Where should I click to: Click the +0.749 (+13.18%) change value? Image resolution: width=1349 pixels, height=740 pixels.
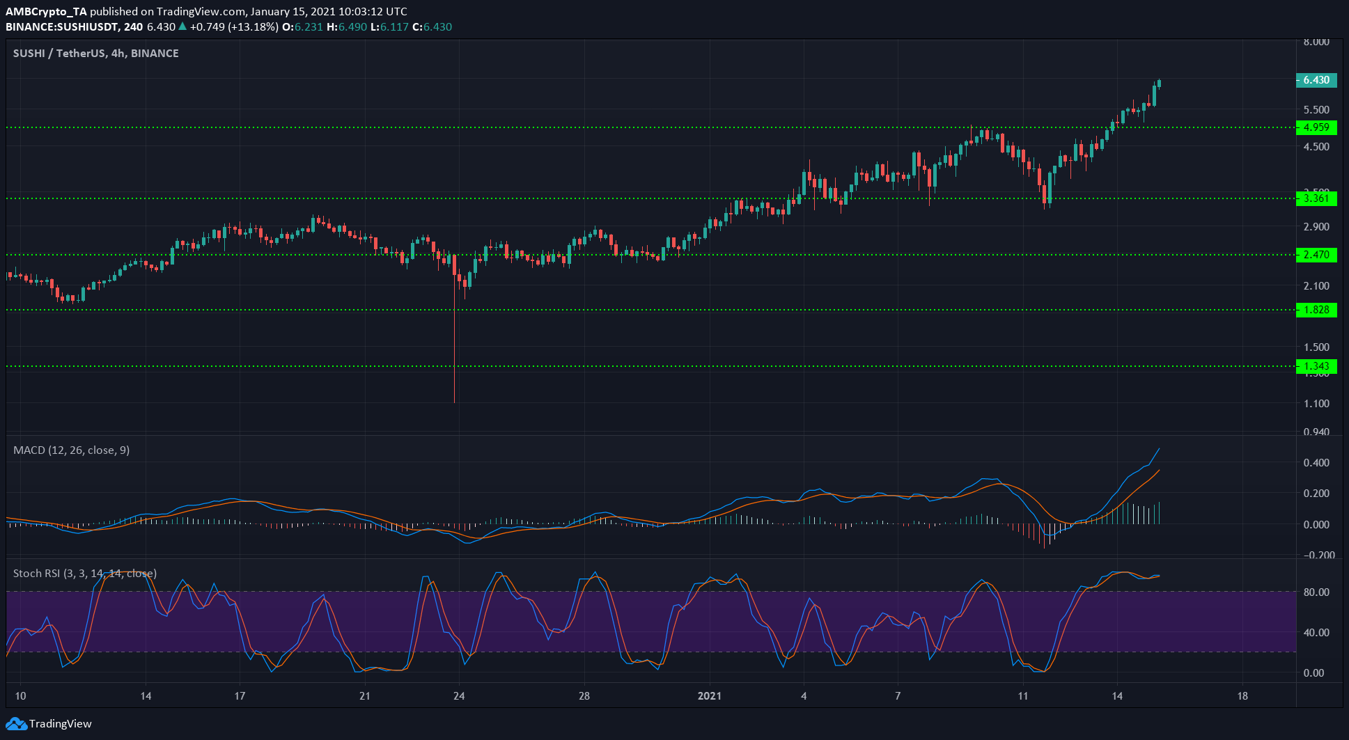tap(234, 27)
